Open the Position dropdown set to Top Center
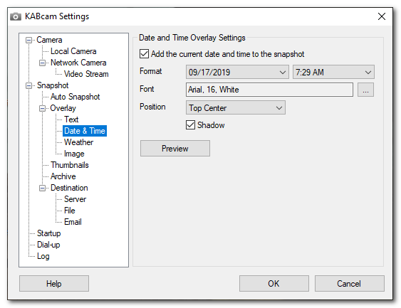 236,107
